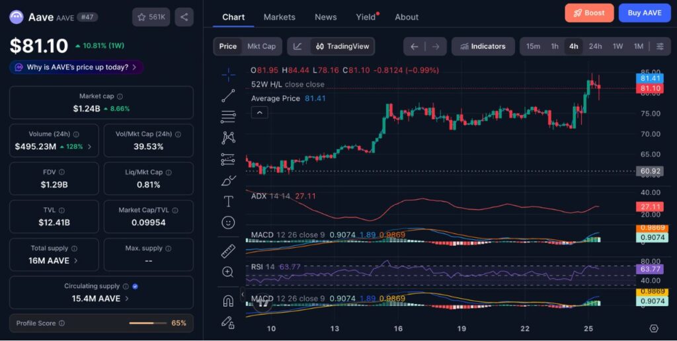677x341 pixels.
Task: Toggle chart to Mkt Cap mode
Action: coord(261,46)
